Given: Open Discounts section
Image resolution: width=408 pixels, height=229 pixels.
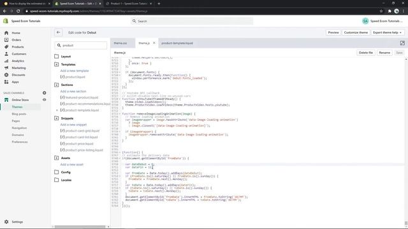Looking at the screenshot, I should [18, 75].
